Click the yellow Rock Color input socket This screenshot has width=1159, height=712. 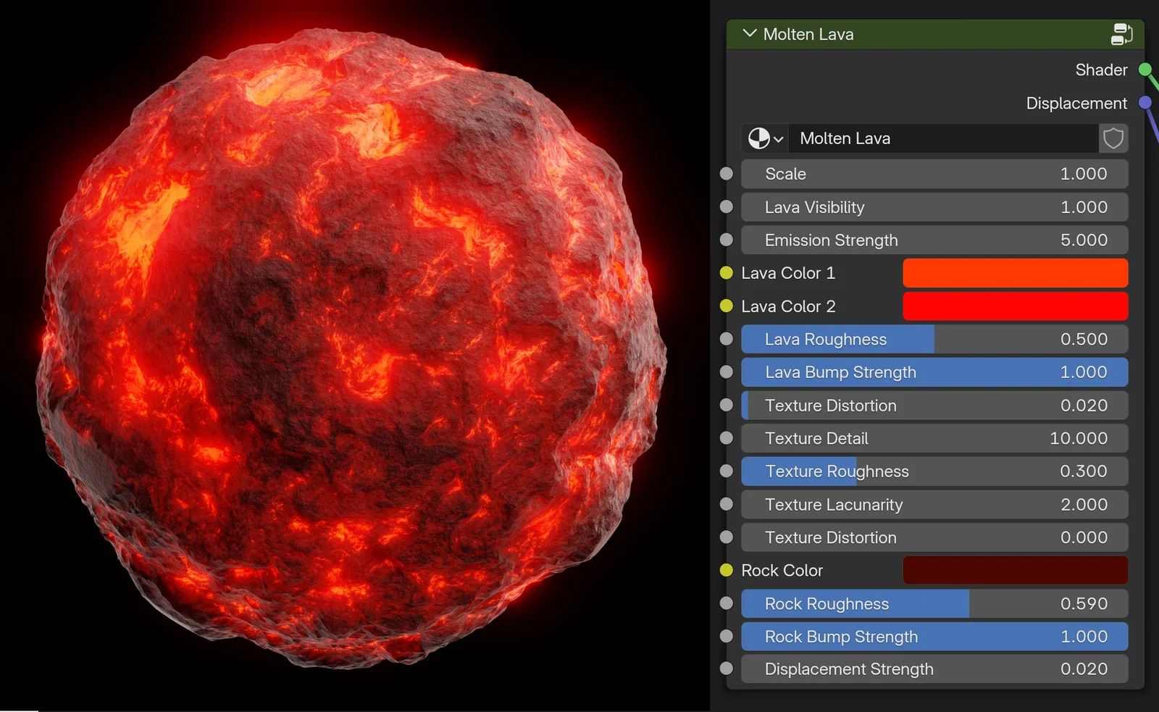[725, 570]
